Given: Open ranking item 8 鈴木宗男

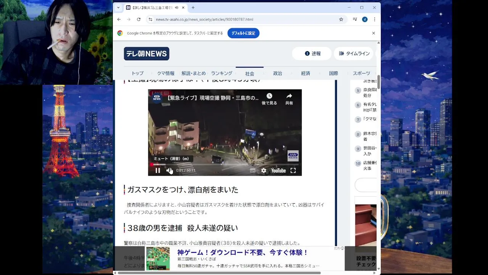Looking at the screenshot, I should (366, 136).
